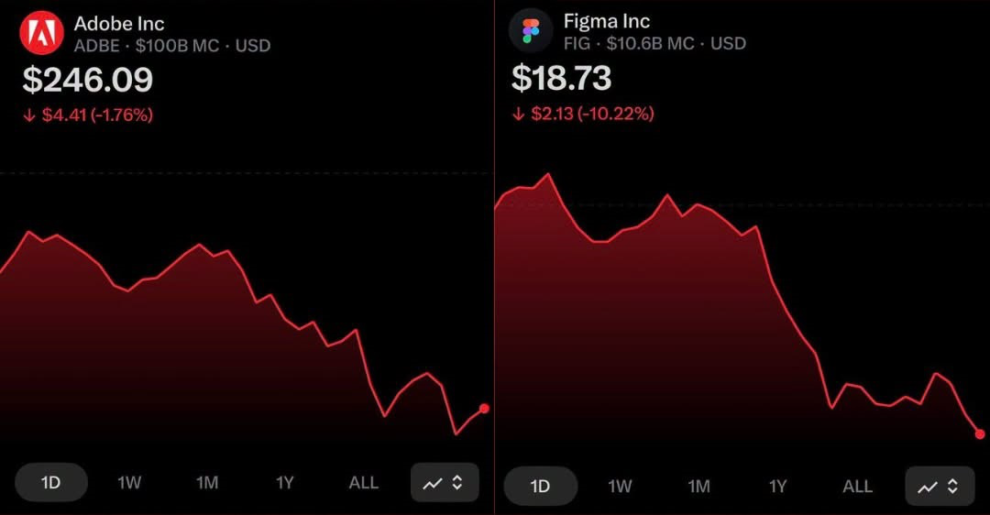Switch Figma chart to 1W range
The width and height of the screenshot is (990, 515).
pos(621,486)
